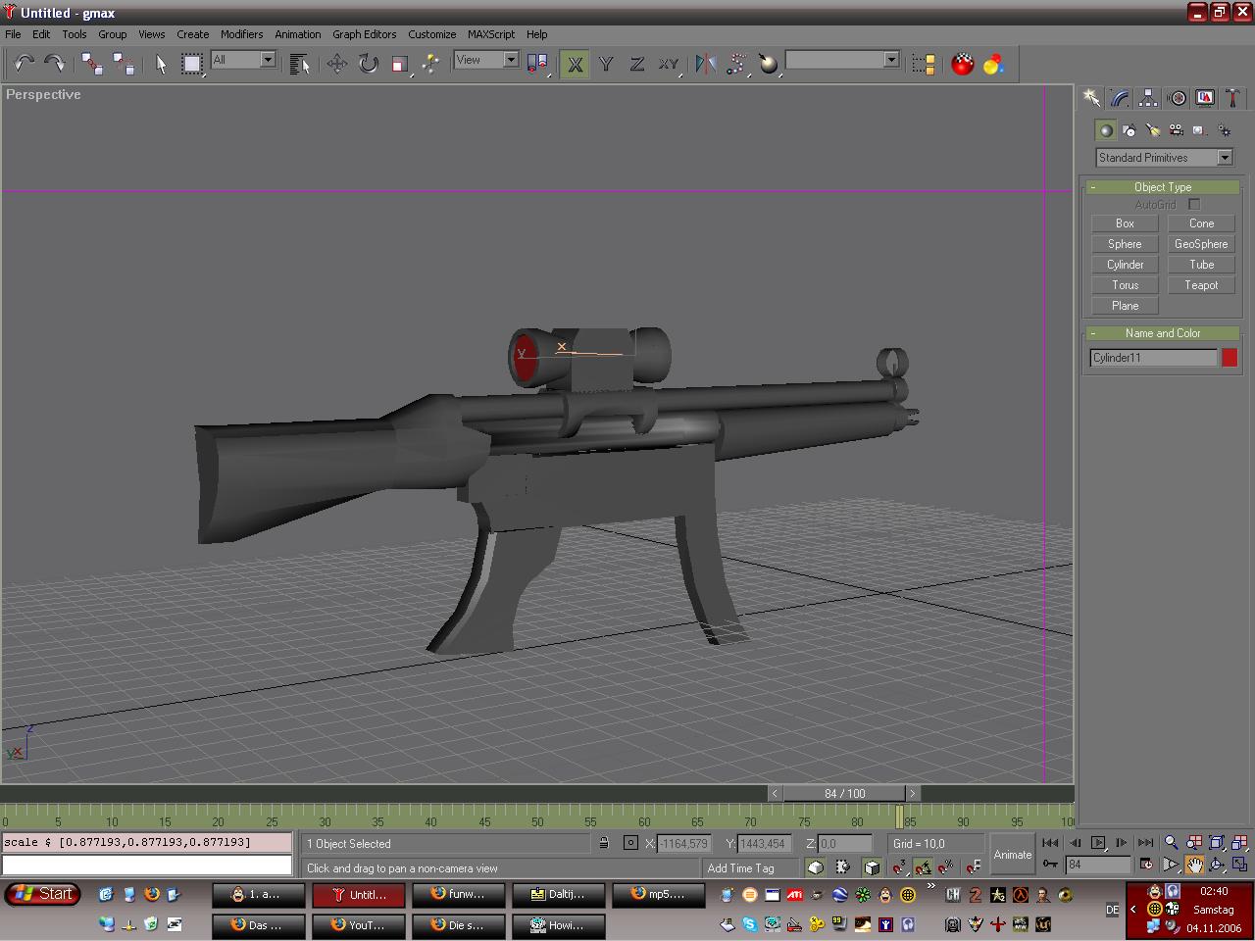Click the Animate button

[x=1013, y=855]
